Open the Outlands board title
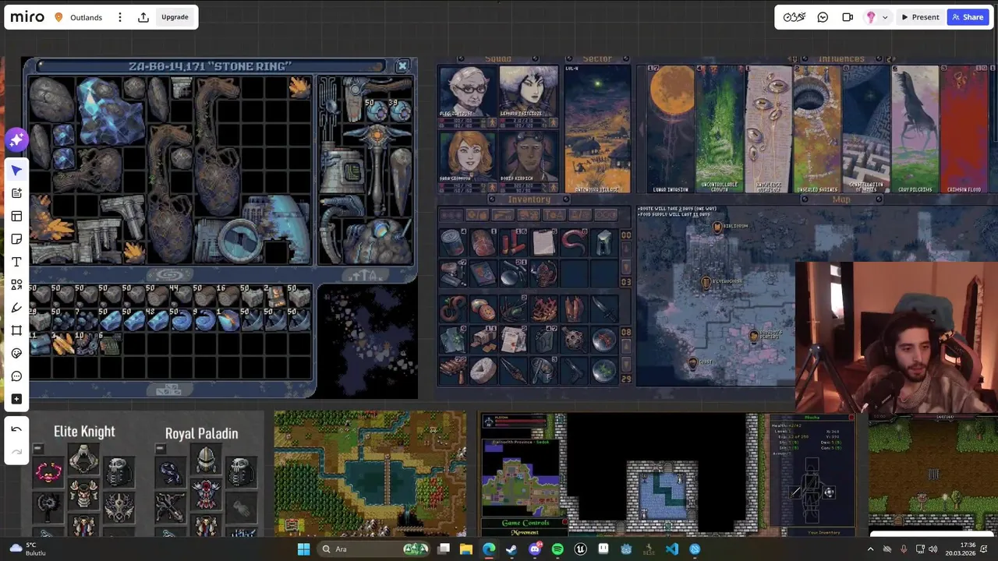Screen dimensions: 998x561 (86, 17)
